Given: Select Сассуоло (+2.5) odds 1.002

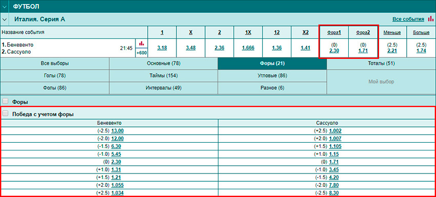Looking at the screenshot, I should click(335, 131).
